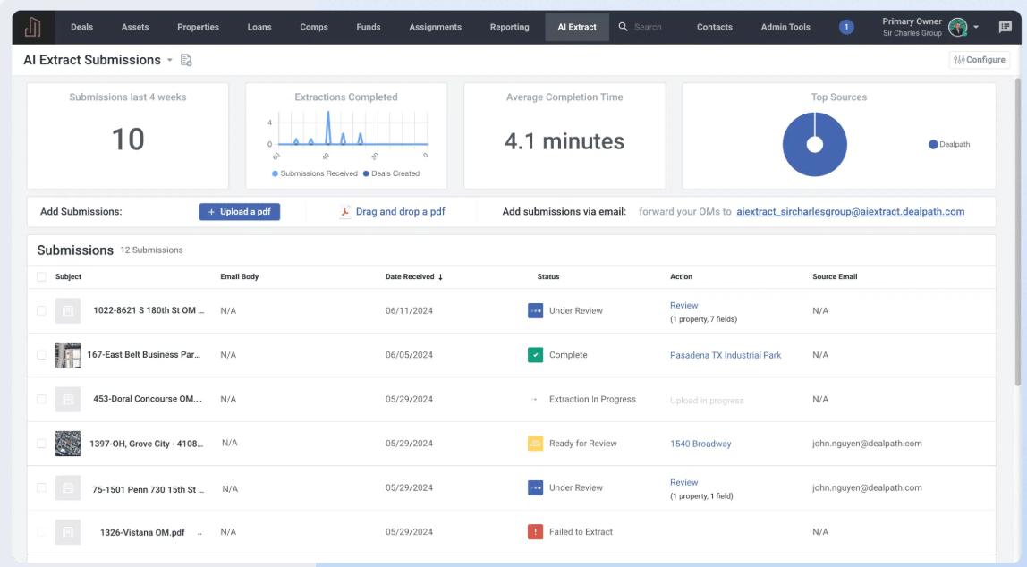Open the Contacts tab

715,27
